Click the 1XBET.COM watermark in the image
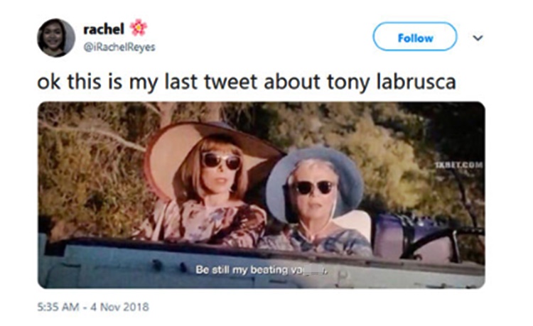The height and width of the screenshot is (326, 533). (x=459, y=165)
